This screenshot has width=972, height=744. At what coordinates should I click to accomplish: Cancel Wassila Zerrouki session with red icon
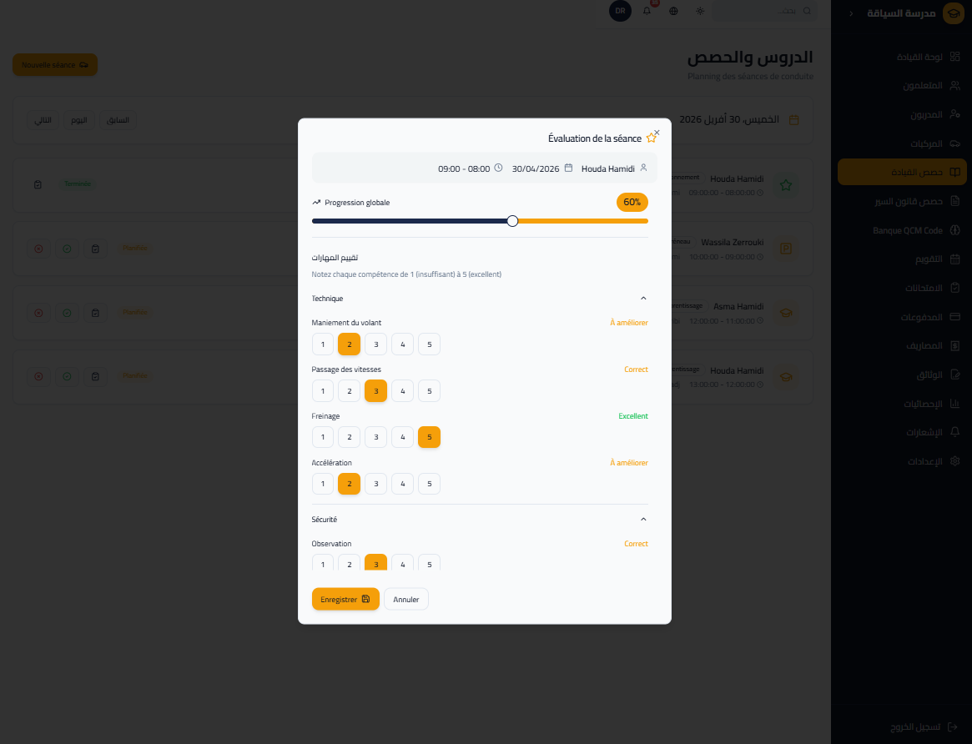[x=38, y=249]
